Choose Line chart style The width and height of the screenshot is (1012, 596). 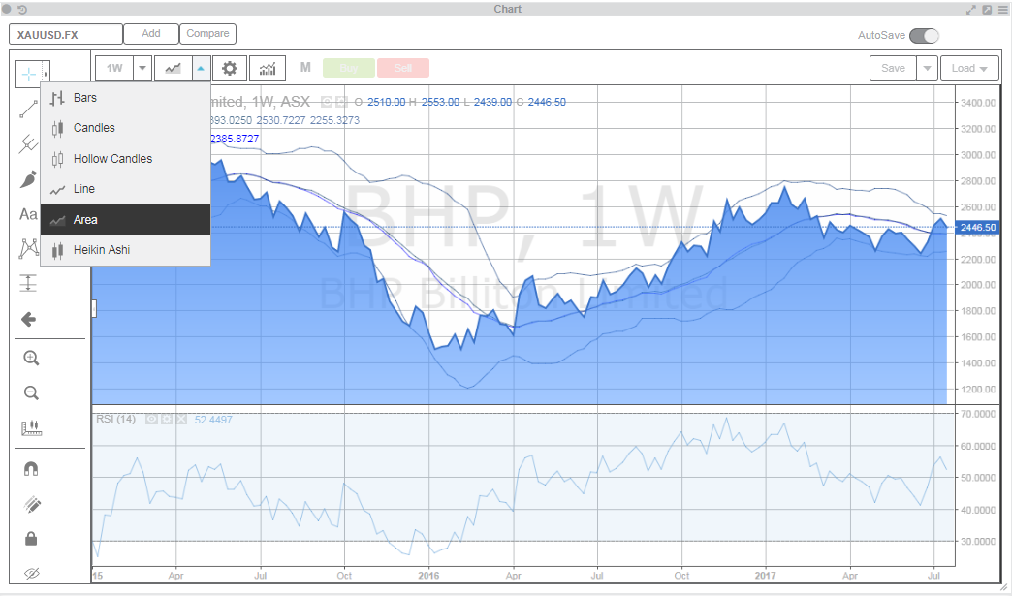pos(125,189)
